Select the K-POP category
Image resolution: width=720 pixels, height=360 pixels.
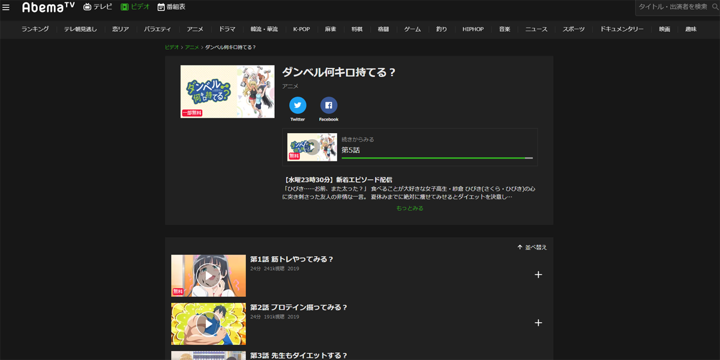(302, 29)
